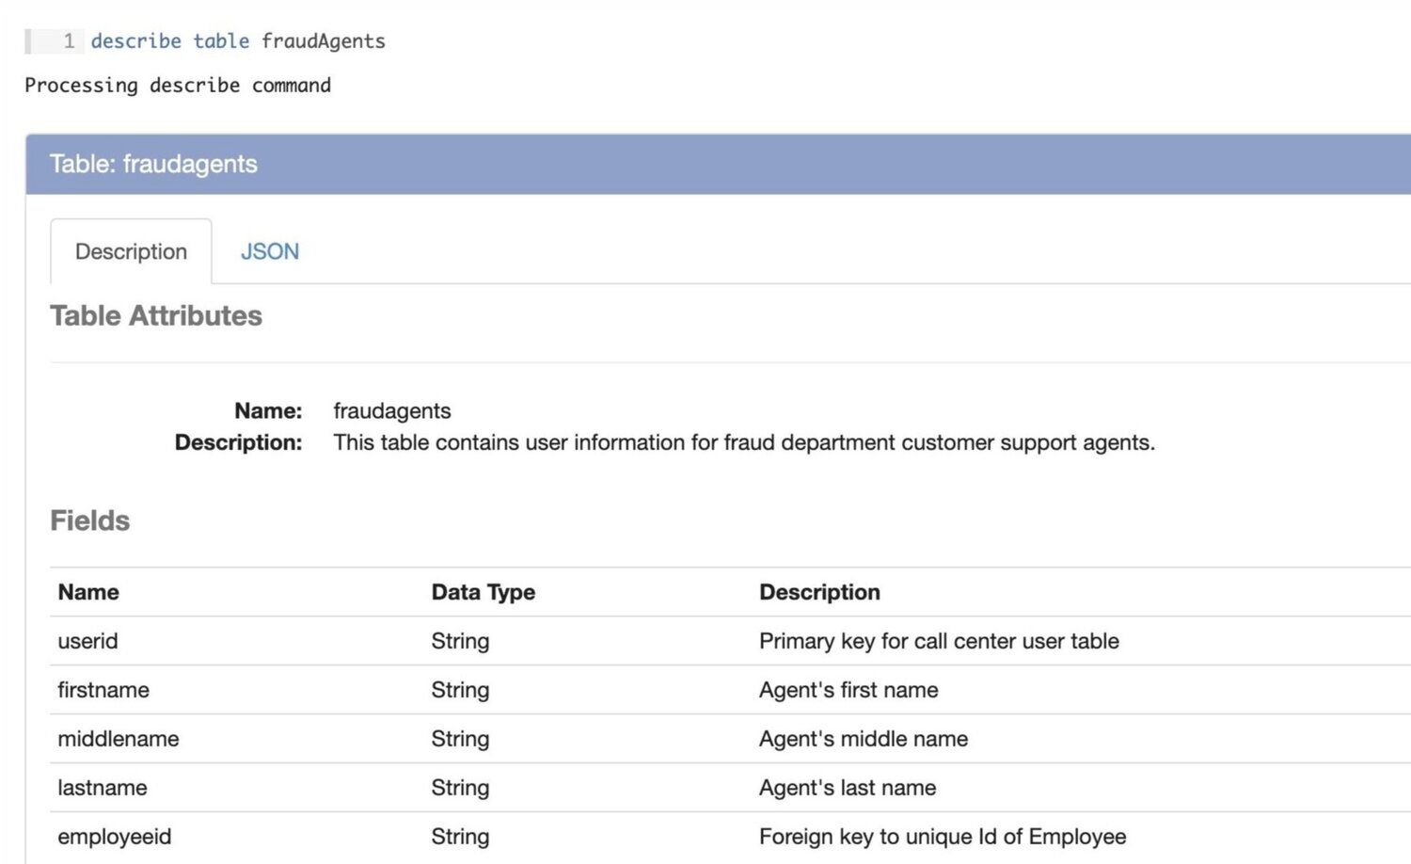This screenshot has width=1411, height=864.
Task: Click line number 1 in editor gutter
Action: pyautogui.click(x=69, y=41)
